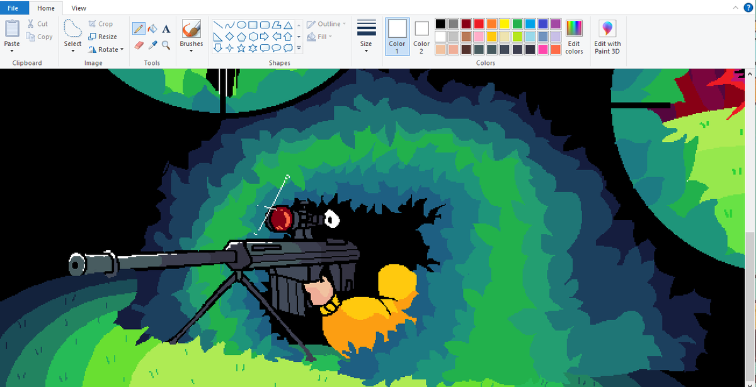Select the Text tool
Viewport: 756px width, 387px height.
coord(166,29)
